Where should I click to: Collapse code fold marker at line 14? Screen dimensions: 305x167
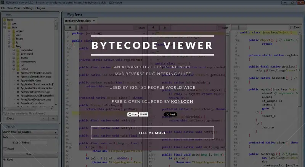pos(70,83)
